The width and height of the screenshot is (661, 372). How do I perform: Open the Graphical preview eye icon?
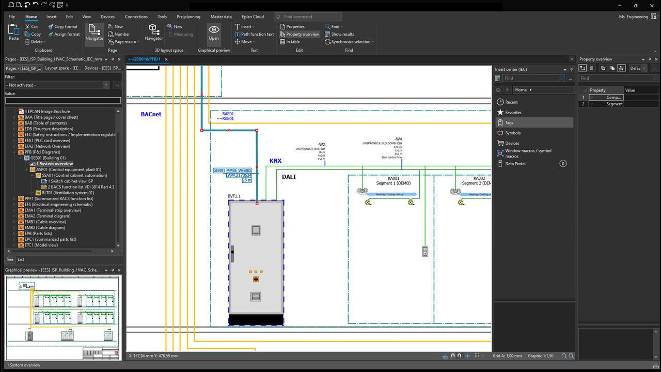(214, 33)
